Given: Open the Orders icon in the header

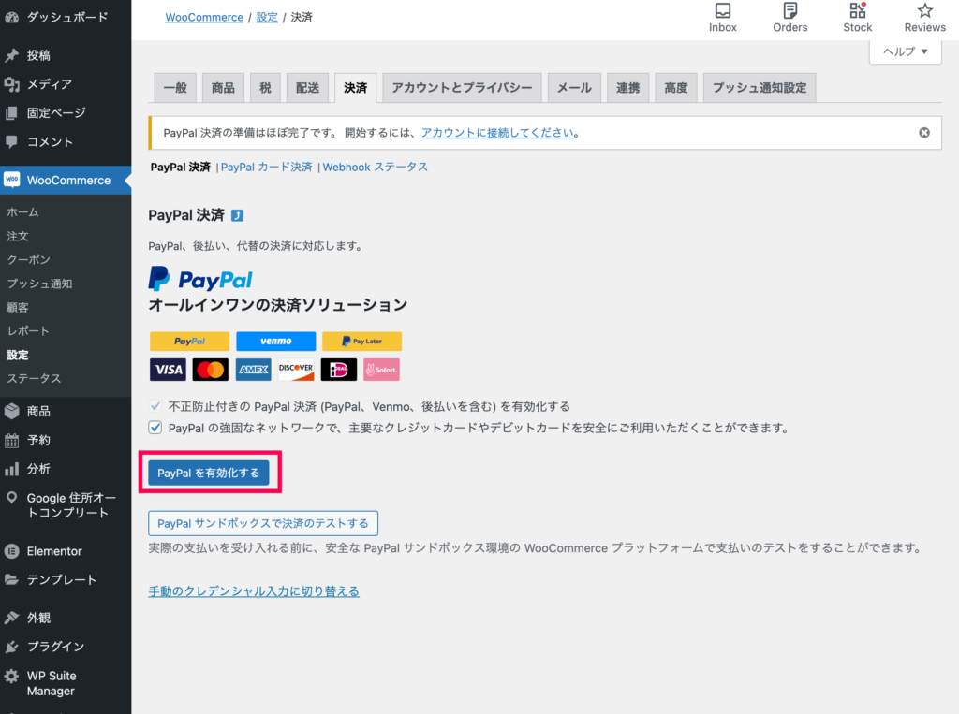Looking at the screenshot, I should 789,10.
